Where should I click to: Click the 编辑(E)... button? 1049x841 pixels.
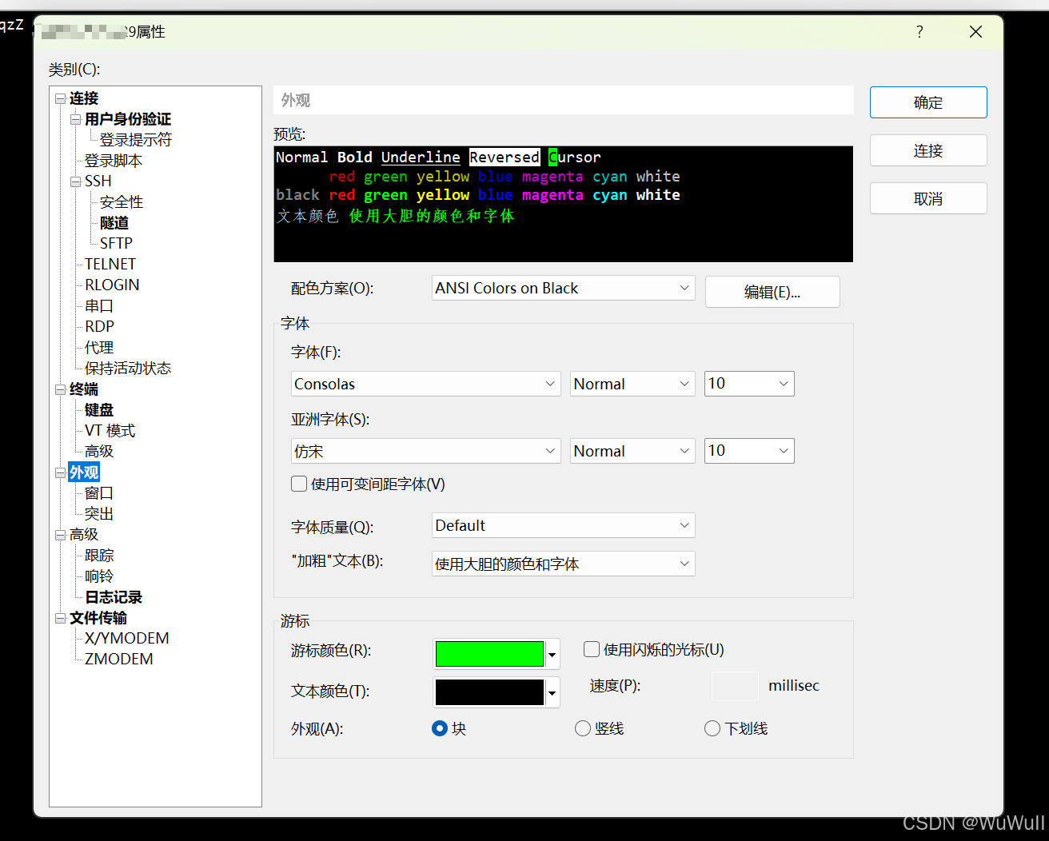tap(772, 292)
